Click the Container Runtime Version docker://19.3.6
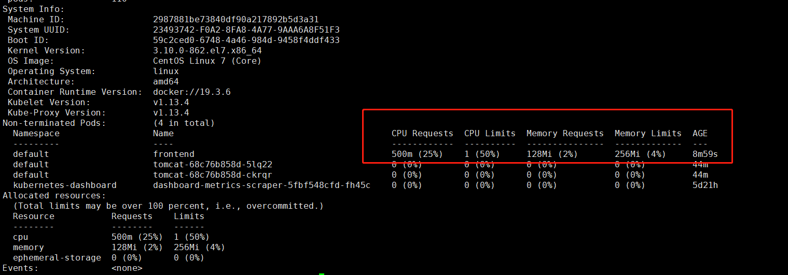This screenshot has width=788, height=275. 192,92
